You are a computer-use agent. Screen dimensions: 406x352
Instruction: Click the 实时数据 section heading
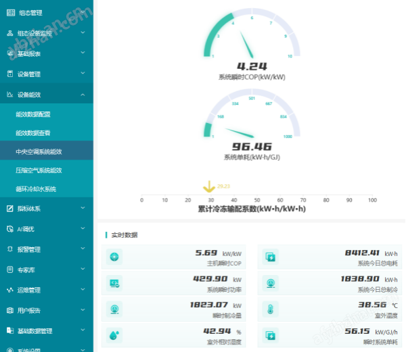pos(125,235)
